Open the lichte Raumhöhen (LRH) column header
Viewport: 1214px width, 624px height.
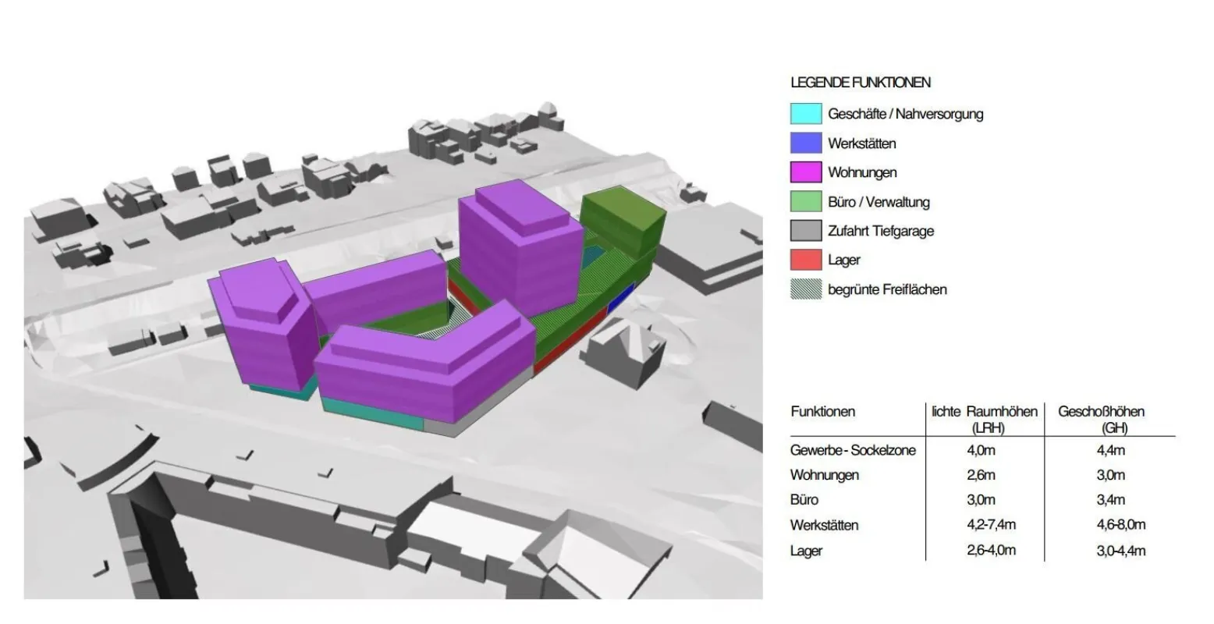(984, 419)
